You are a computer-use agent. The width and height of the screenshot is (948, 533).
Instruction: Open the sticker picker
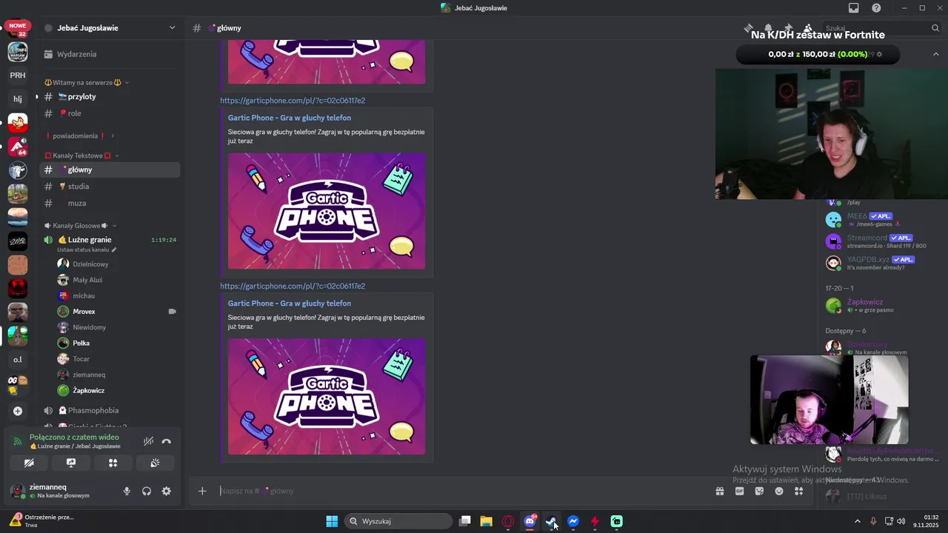coord(759,491)
